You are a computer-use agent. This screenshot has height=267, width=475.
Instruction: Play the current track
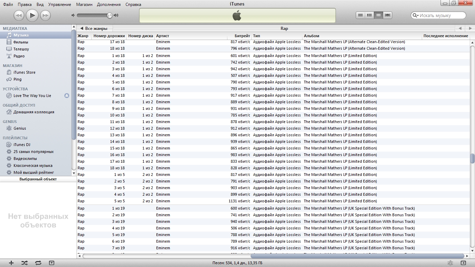32,15
